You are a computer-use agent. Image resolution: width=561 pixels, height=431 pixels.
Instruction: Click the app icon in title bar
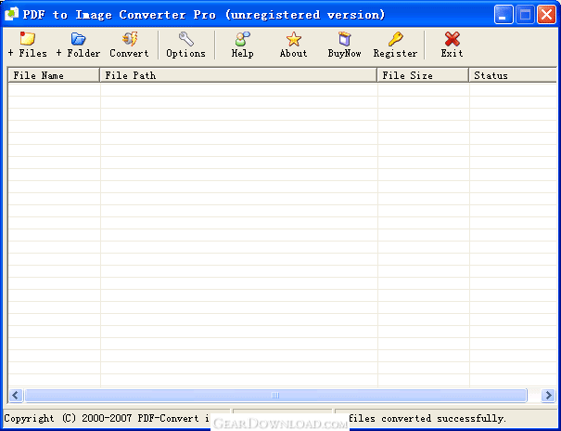pyautogui.click(x=11, y=14)
